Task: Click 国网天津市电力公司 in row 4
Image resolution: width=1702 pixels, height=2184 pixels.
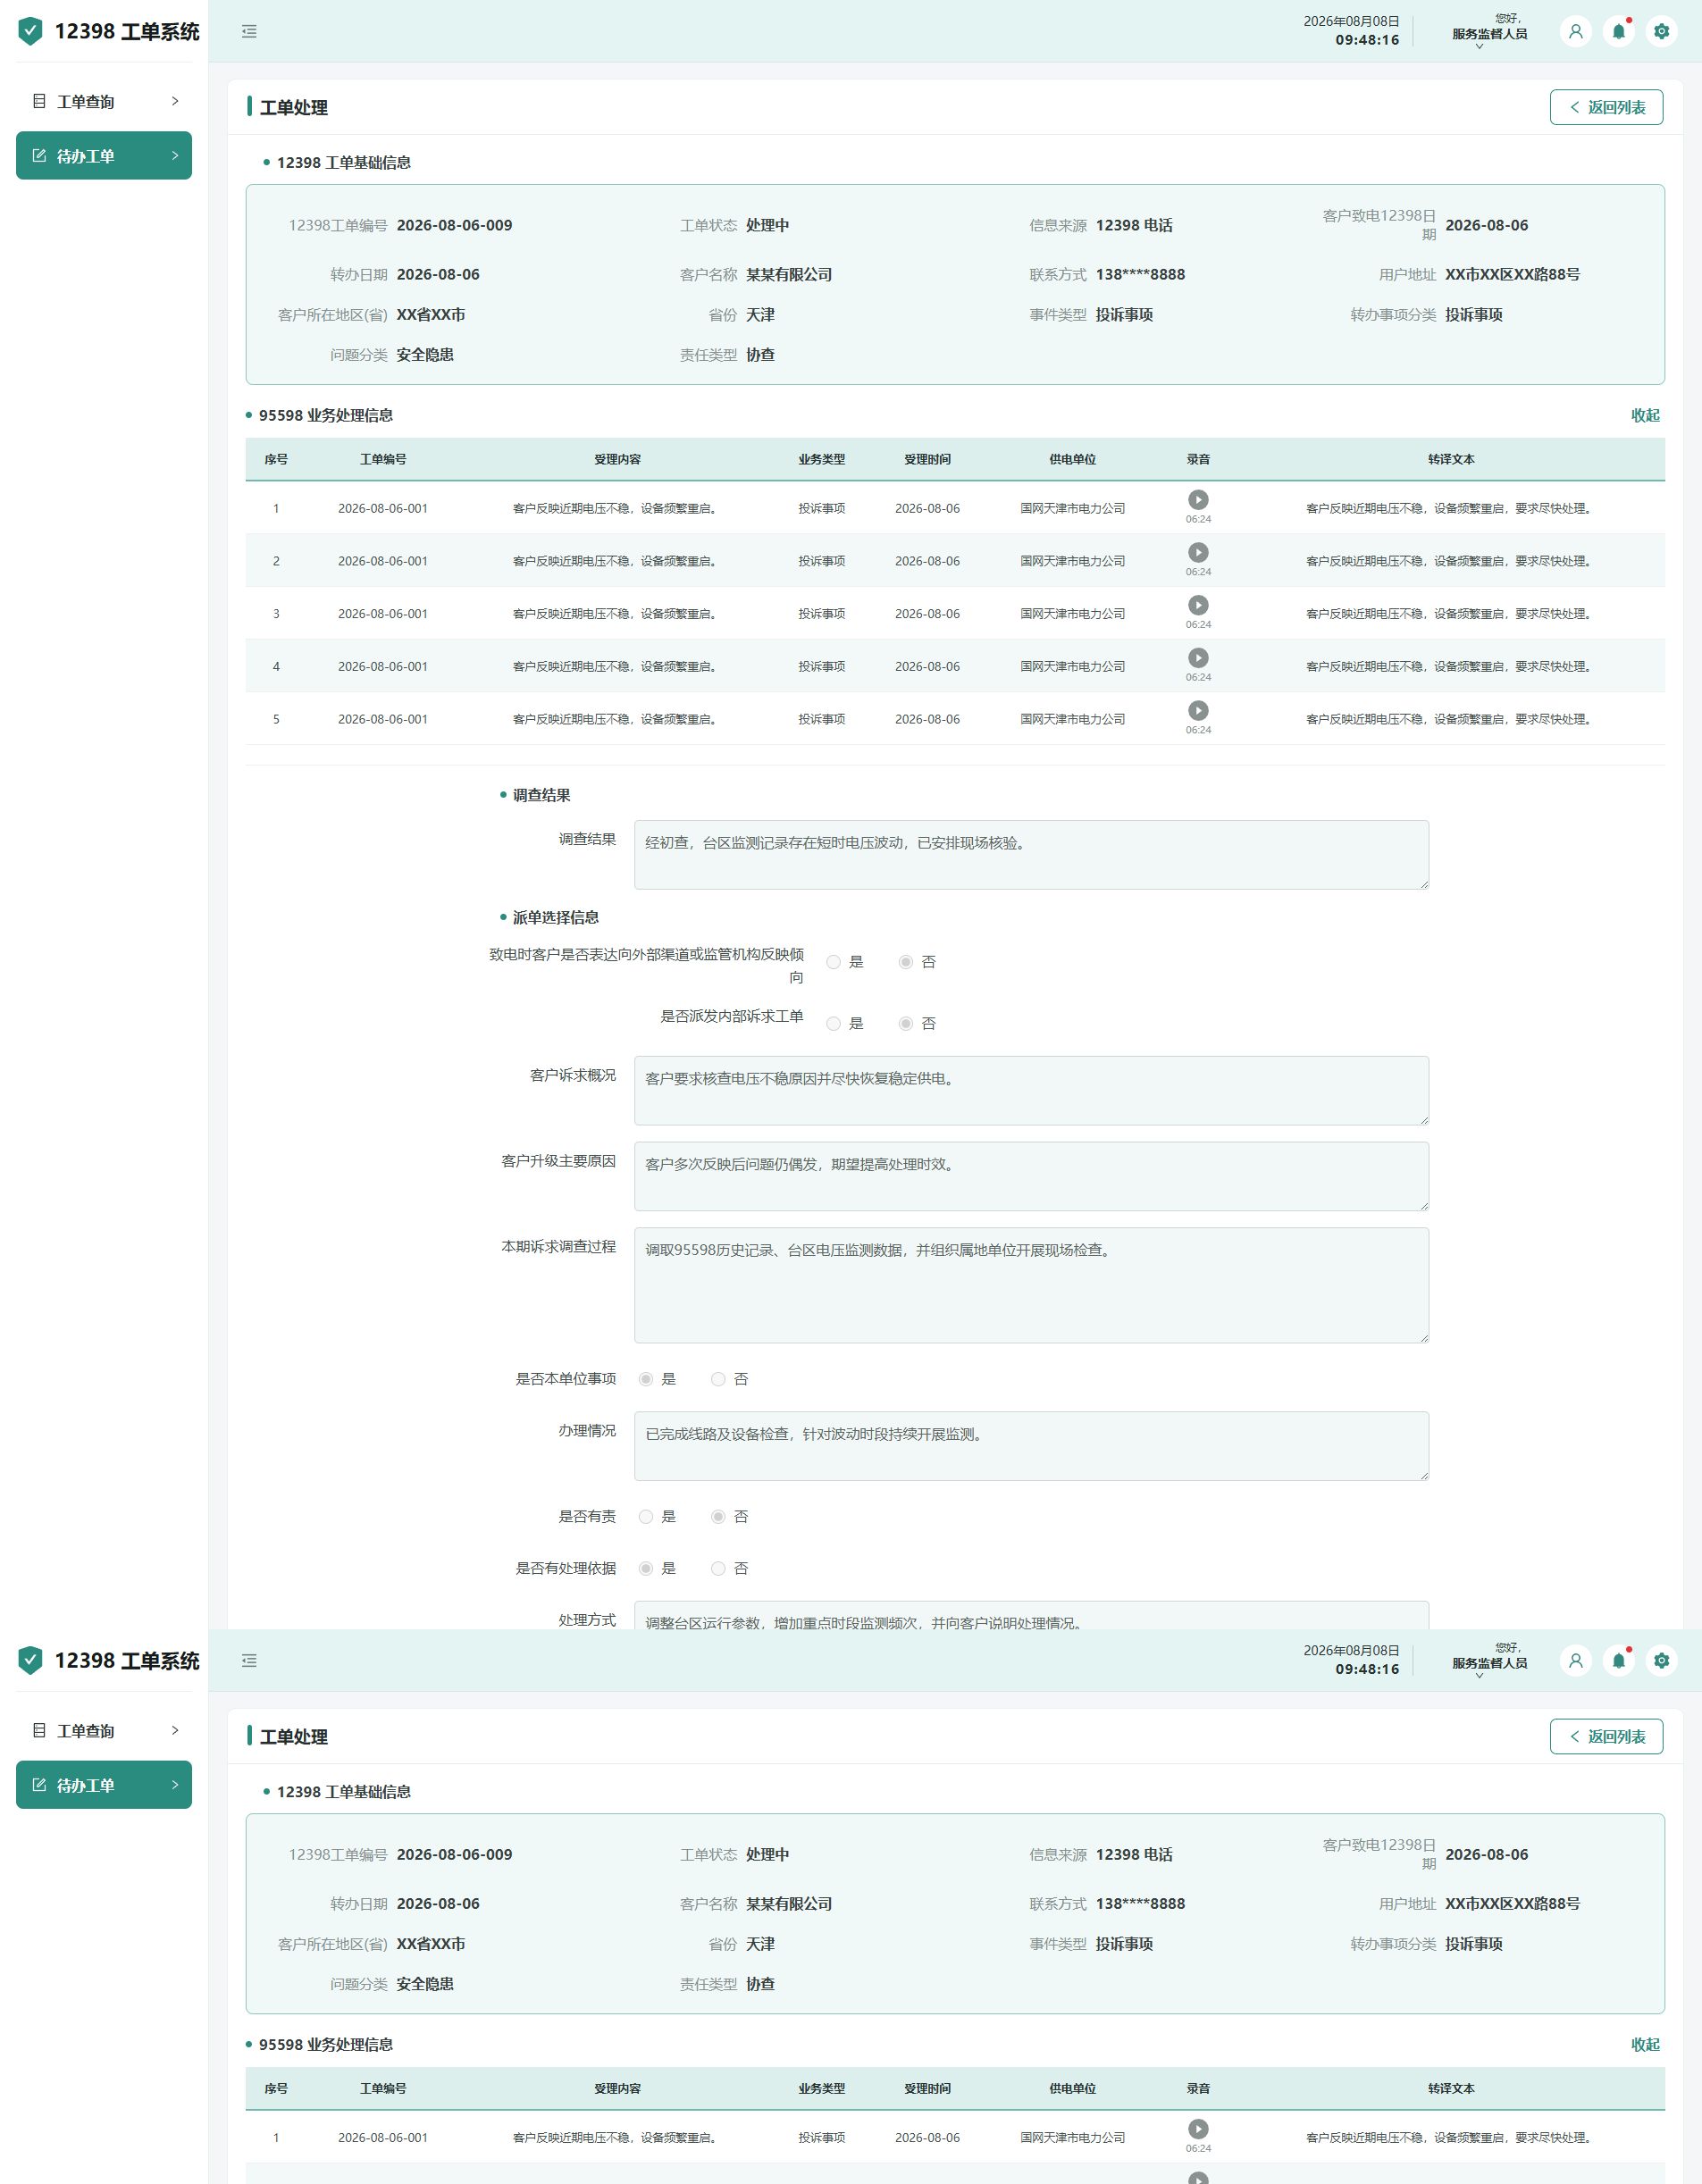Action: (1072, 667)
